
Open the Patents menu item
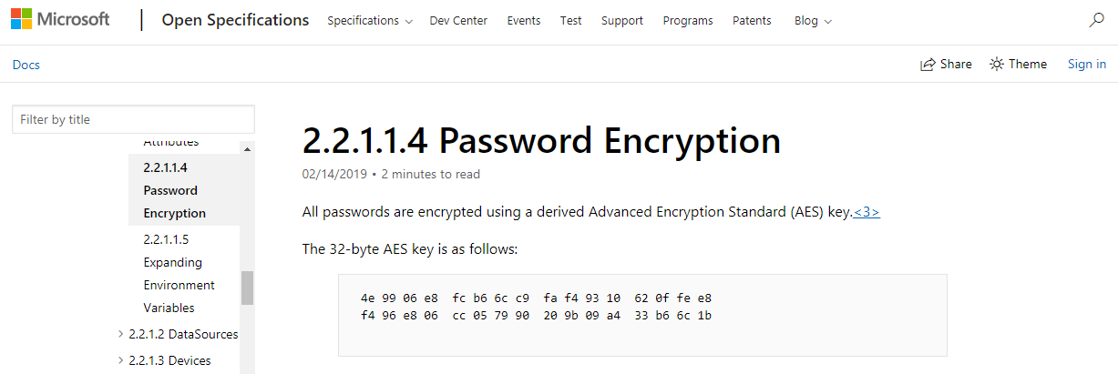[752, 21]
